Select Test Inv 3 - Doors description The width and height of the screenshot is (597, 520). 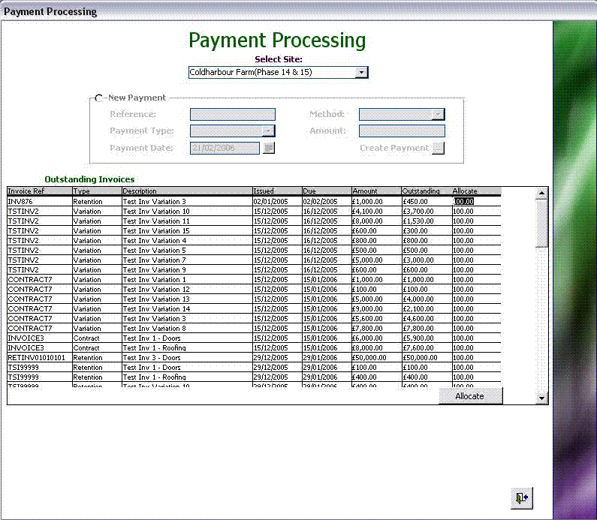[x=152, y=358]
